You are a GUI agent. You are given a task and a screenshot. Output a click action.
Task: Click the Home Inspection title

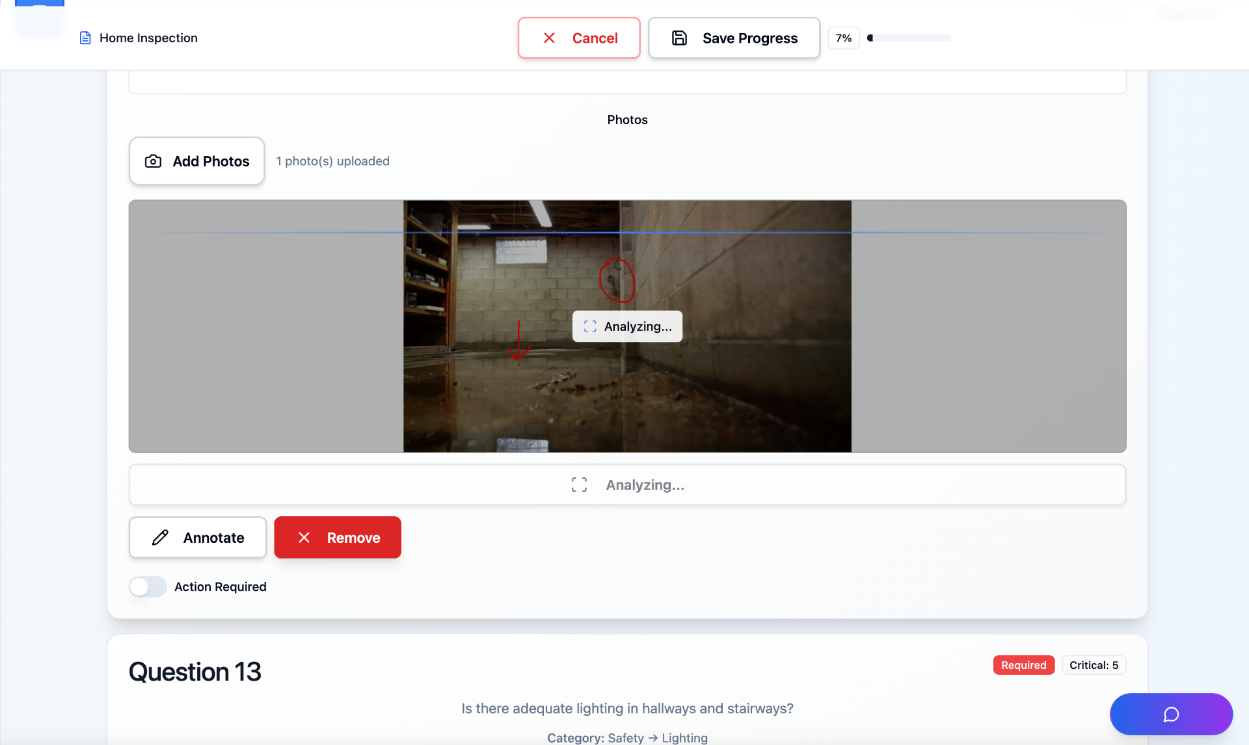(148, 38)
